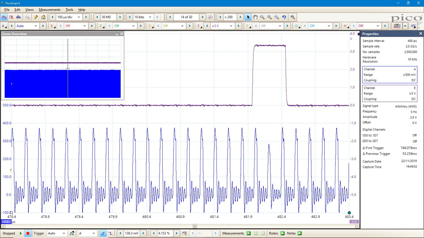Expand Channel A range Auto dropdown
Image resolution: width=424 pixels, height=238 pixels.
pos(35,26)
